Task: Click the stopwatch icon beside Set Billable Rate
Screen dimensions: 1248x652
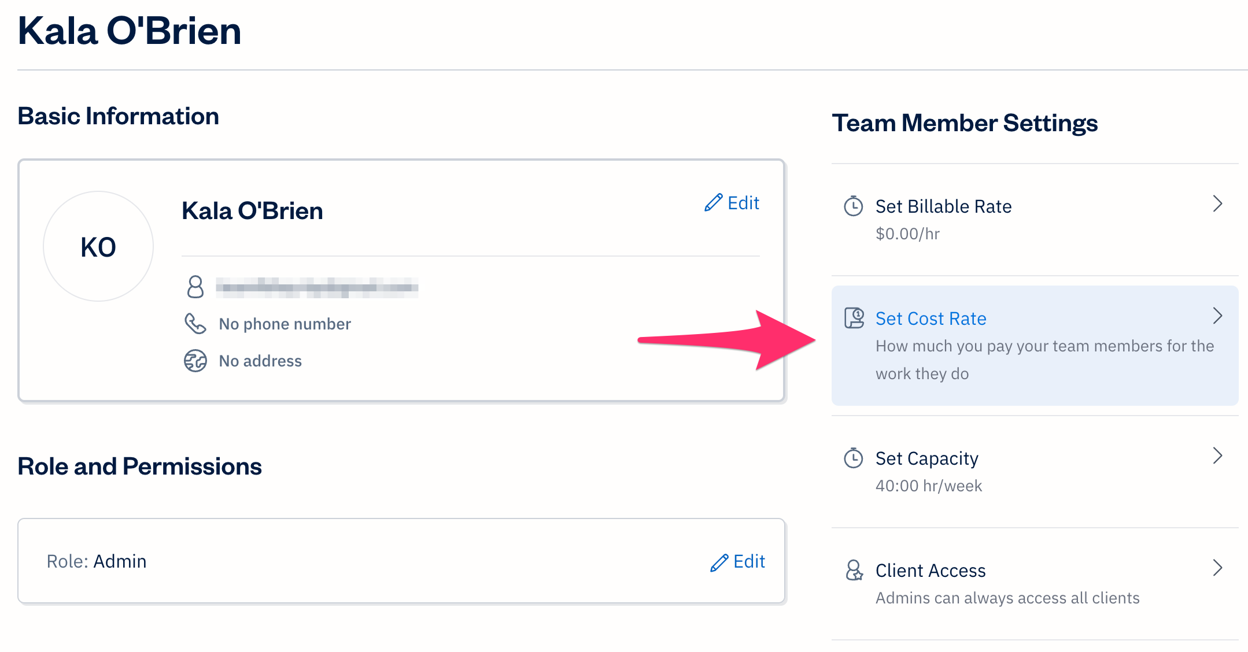Action: tap(852, 206)
